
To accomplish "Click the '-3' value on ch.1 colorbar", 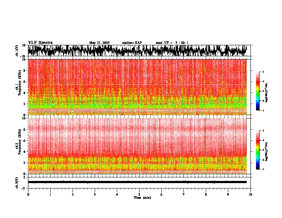I will tap(262, 72).
